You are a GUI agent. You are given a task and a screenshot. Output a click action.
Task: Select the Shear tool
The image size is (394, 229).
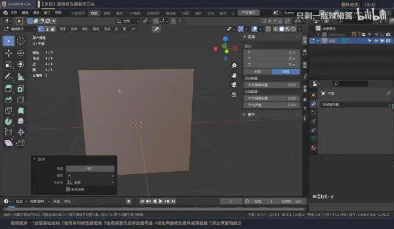click(8, 143)
